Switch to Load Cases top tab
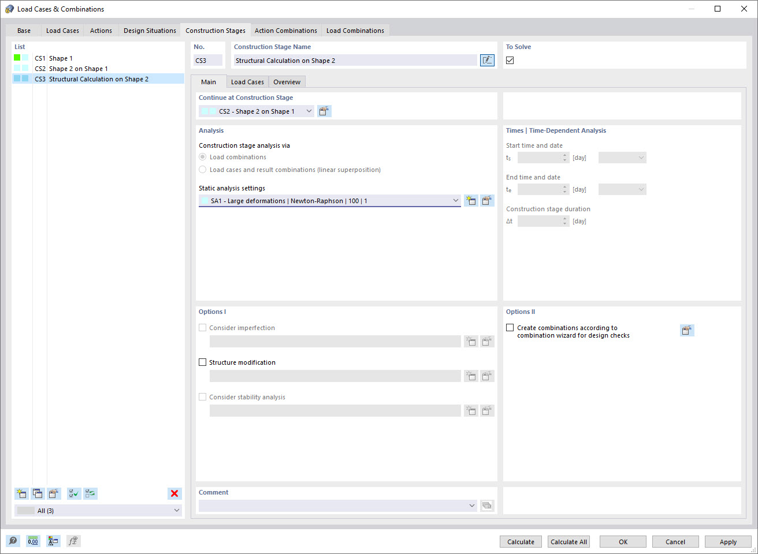Viewport: 758px width, 554px height. pos(62,31)
